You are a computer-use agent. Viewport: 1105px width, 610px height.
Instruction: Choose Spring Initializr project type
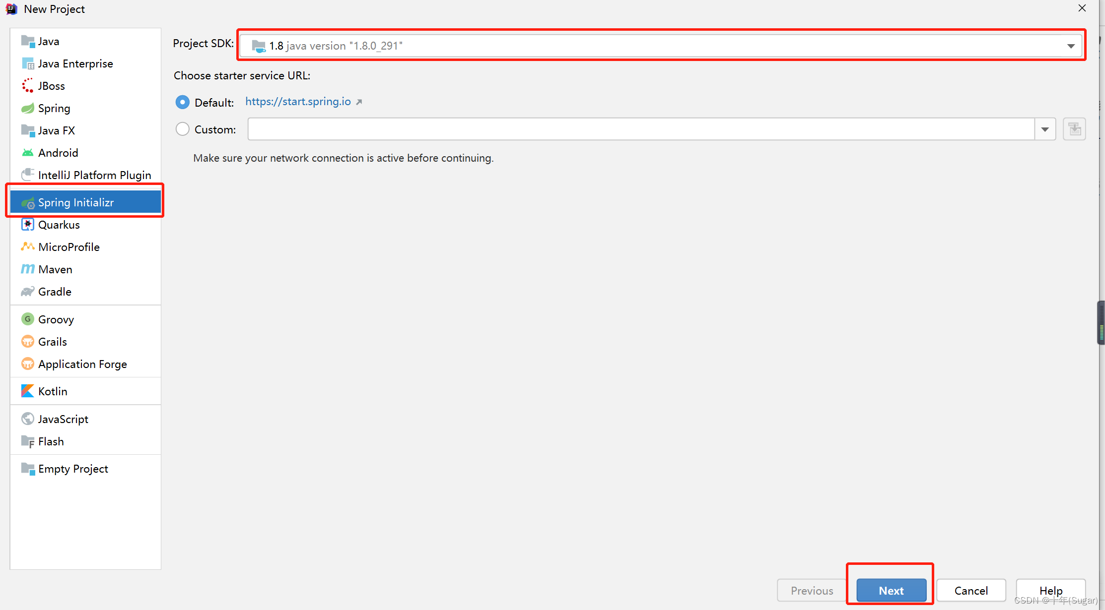[76, 202]
